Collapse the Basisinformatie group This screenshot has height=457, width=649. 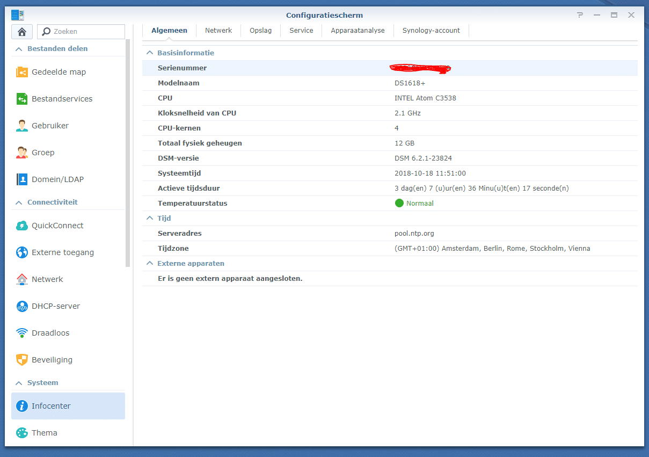149,53
